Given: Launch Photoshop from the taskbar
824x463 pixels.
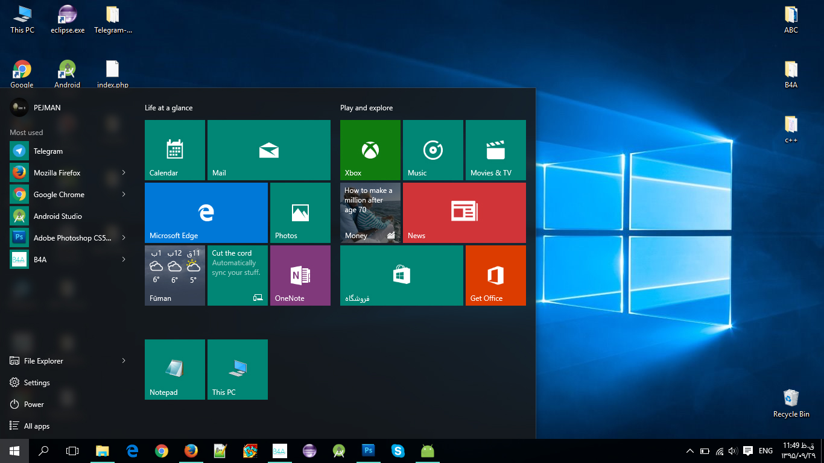Looking at the screenshot, I should [x=368, y=450].
